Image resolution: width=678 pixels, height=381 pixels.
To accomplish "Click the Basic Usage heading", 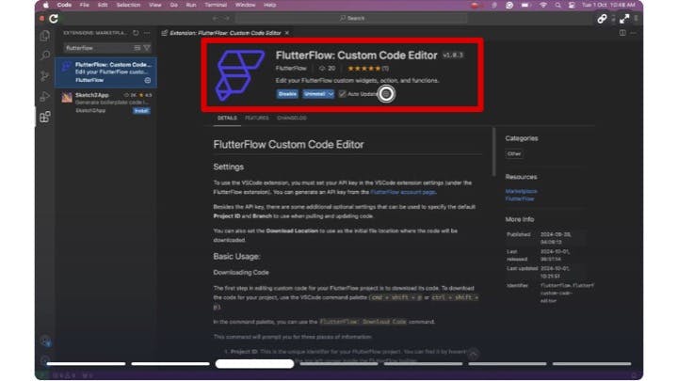I will (236, 256).
